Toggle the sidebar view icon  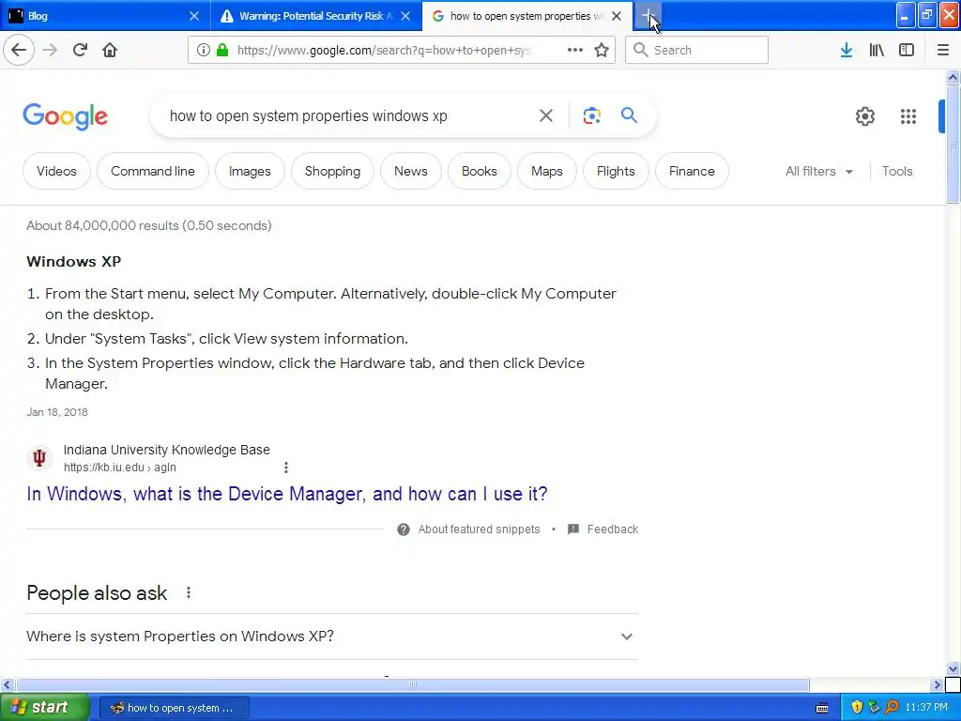(x=907, y=50)
